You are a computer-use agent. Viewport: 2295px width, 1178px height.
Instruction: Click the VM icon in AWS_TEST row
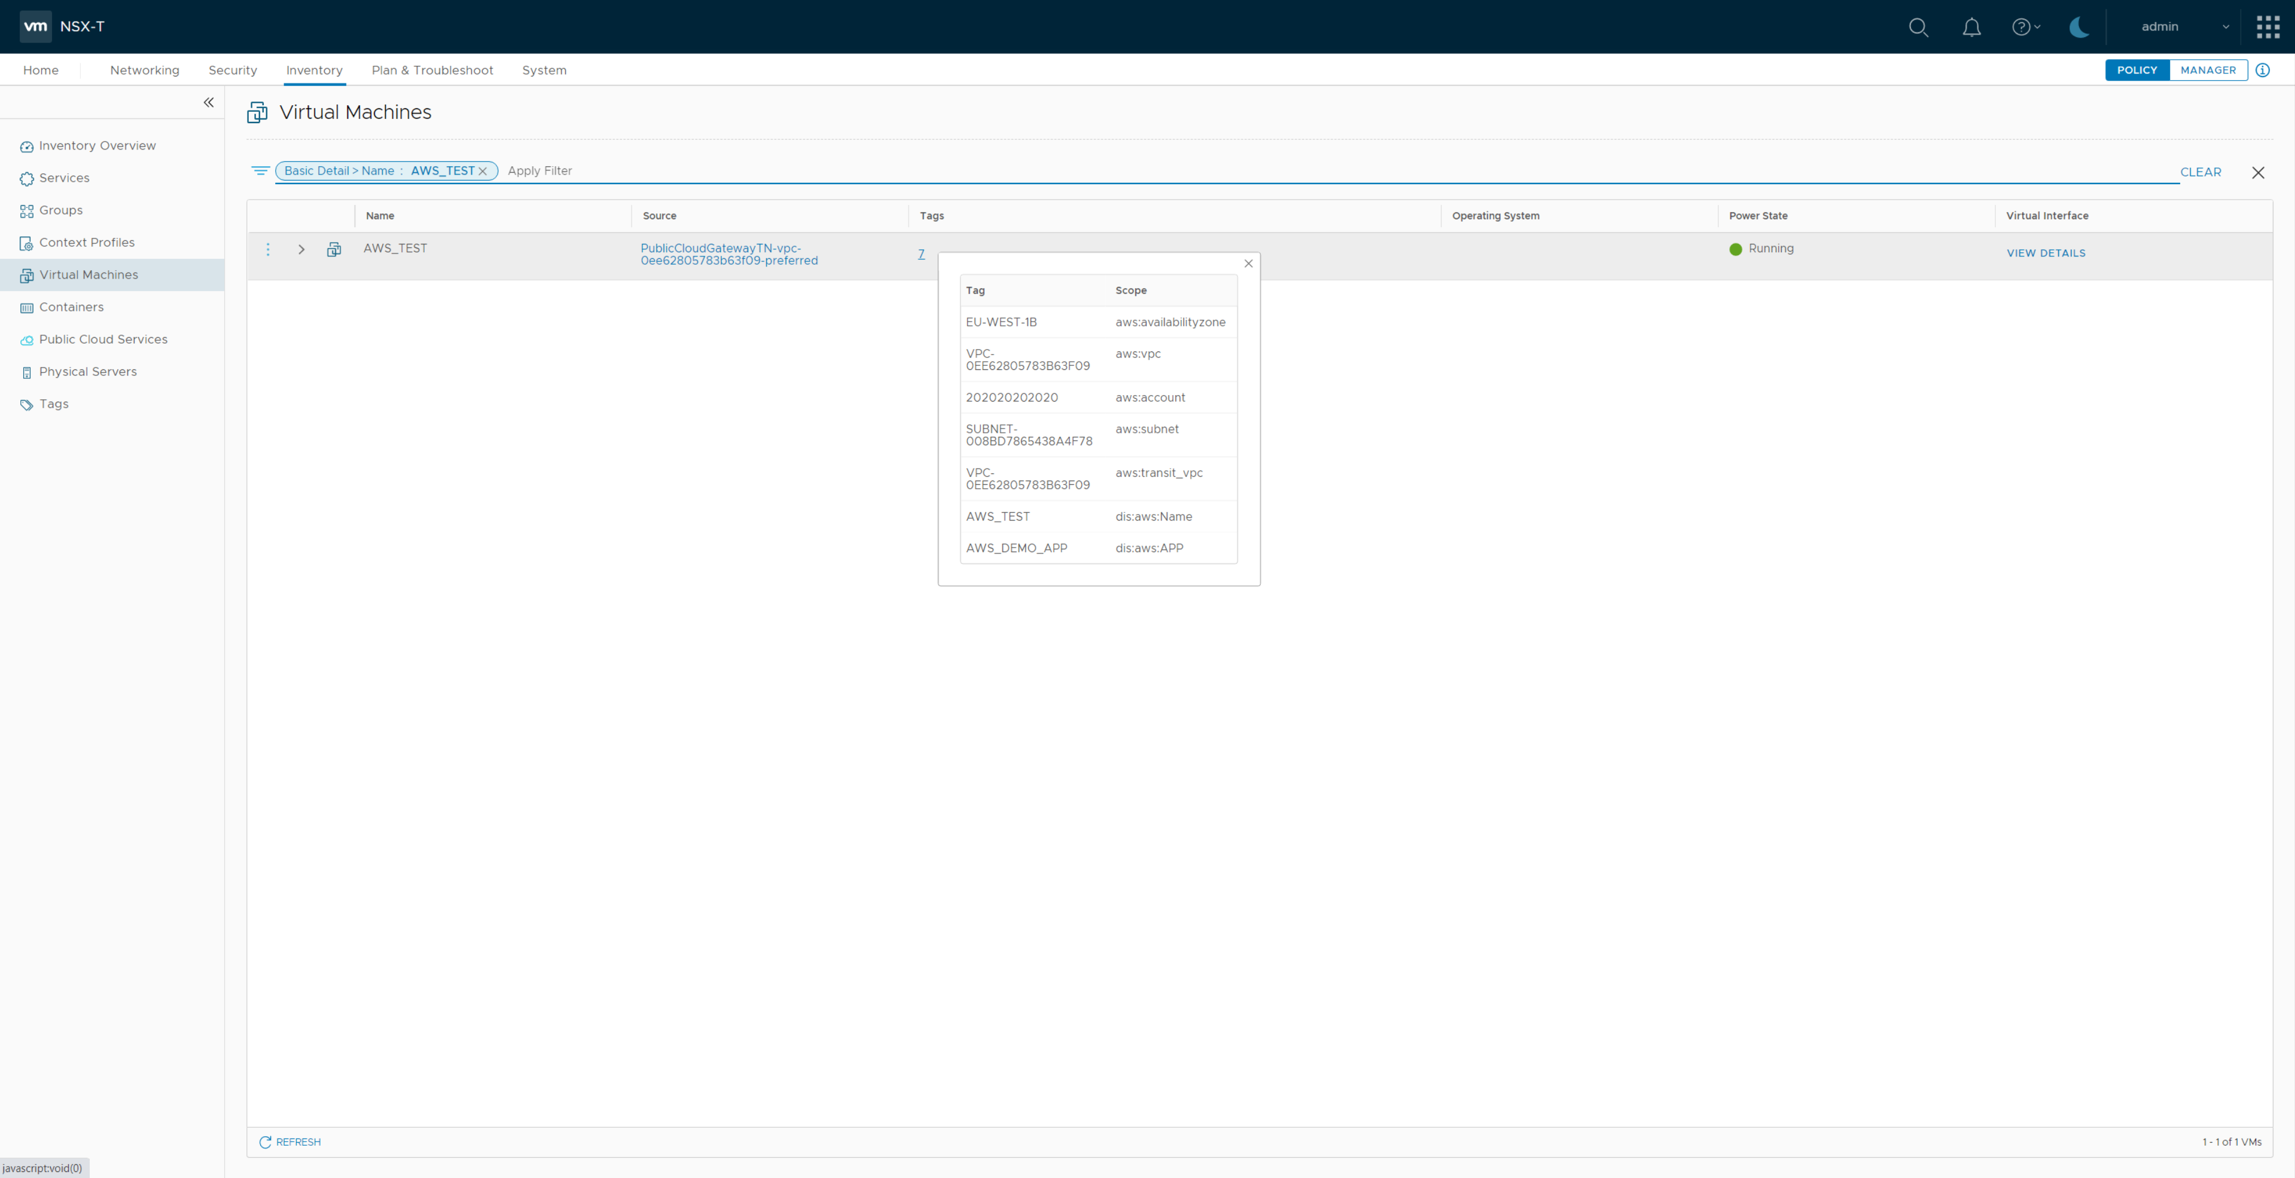point(334,249)
